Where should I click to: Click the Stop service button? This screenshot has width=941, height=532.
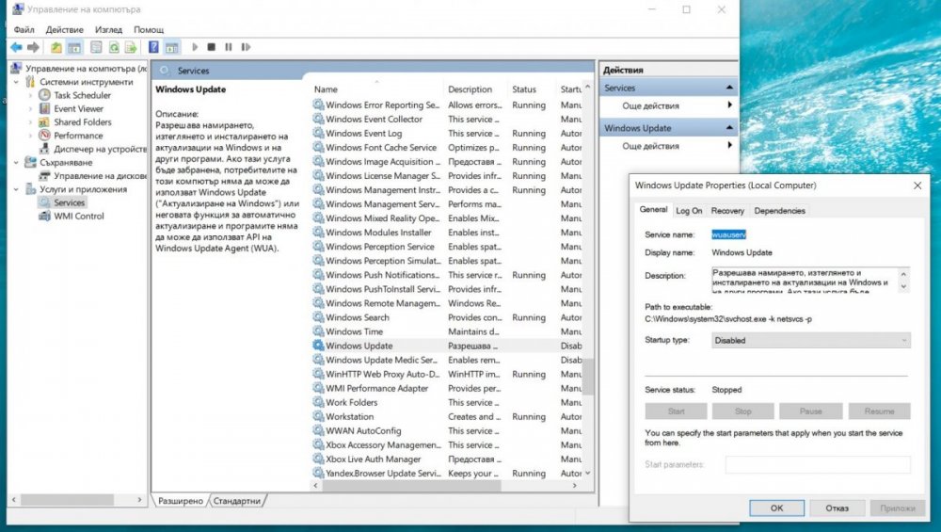tap(743, 411)
